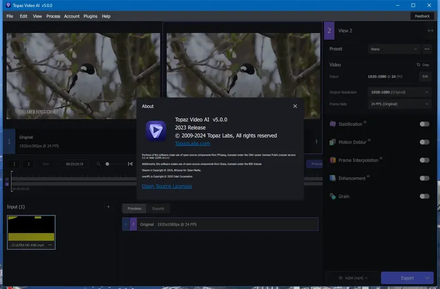Screen dimensions: 440x289
Task: Open preset options three-dot menu
Action: click(x=427, y=49)
